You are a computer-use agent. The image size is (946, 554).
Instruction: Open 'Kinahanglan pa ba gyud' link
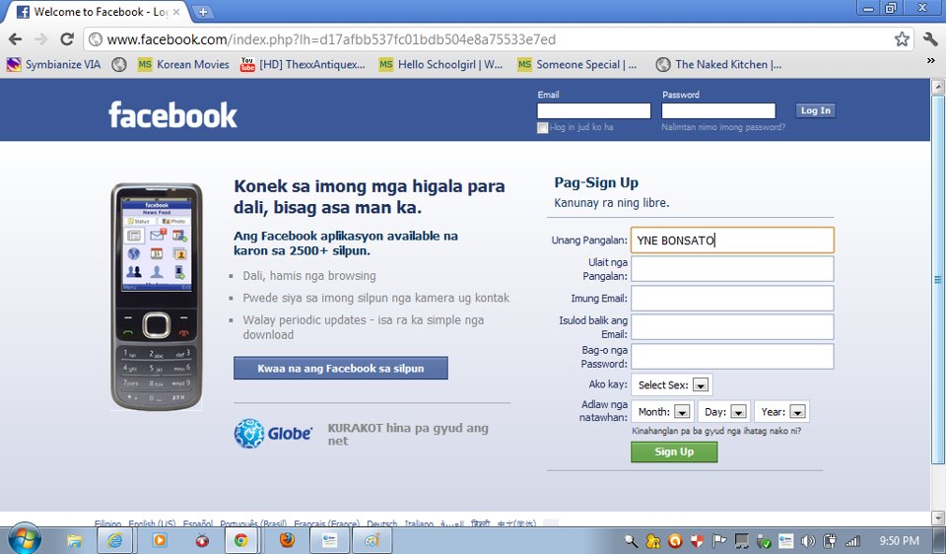716,431
